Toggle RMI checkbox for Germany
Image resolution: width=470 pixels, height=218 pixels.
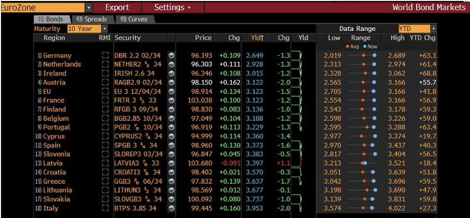click(105, 56)
